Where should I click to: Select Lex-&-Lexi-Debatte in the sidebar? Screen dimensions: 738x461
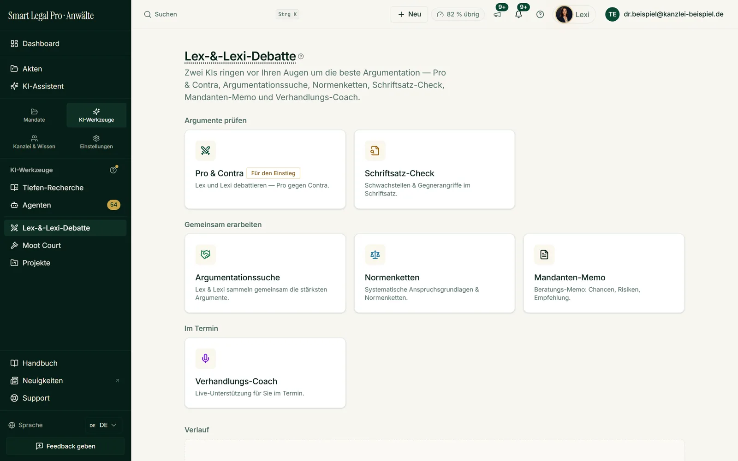65,228
